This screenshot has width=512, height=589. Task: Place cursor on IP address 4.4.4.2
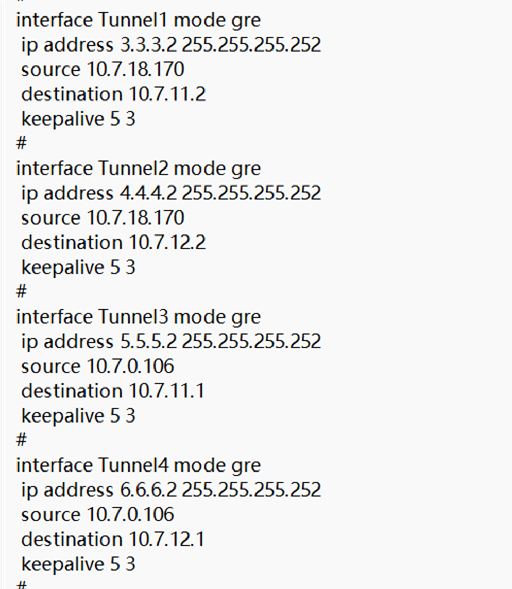pos(148,193)
